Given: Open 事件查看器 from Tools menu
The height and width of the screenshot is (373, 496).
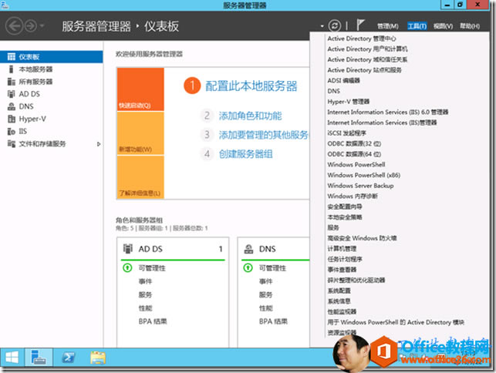Looking at the screenshot, I should [342, 270].
